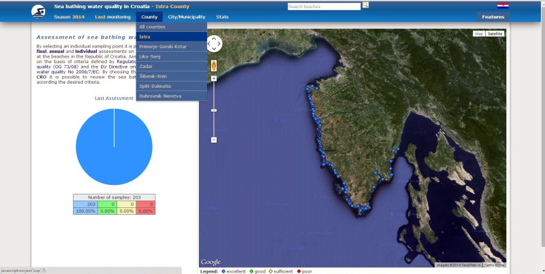
Task: Open the Stats page
Action: click(x=222, y=16)
